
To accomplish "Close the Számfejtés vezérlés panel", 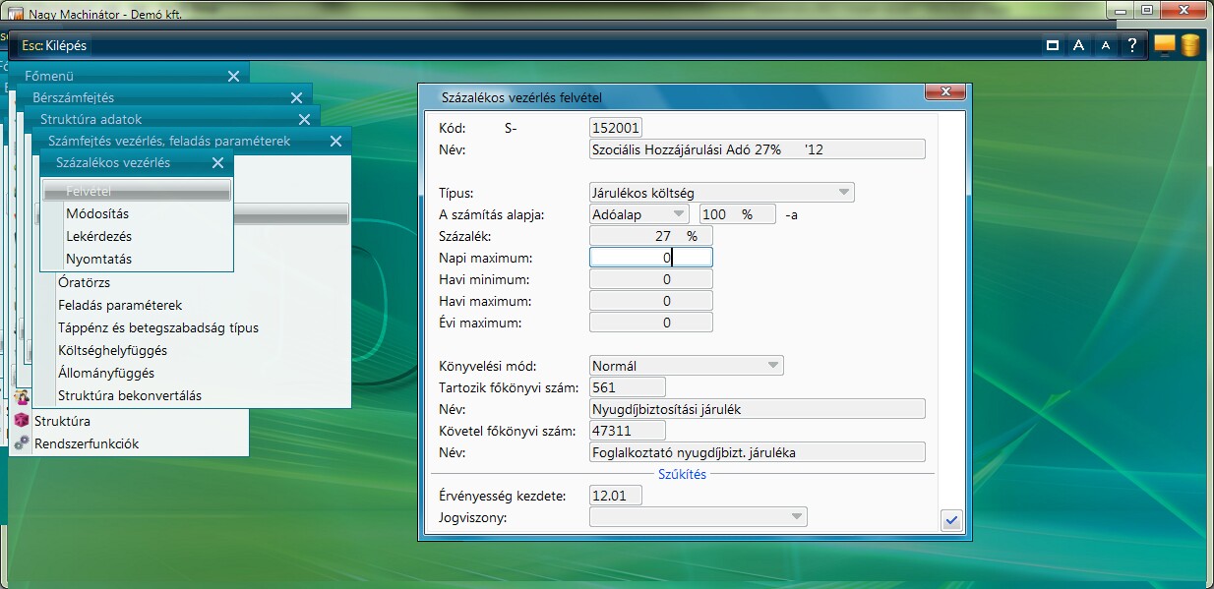I will [335, 142].
